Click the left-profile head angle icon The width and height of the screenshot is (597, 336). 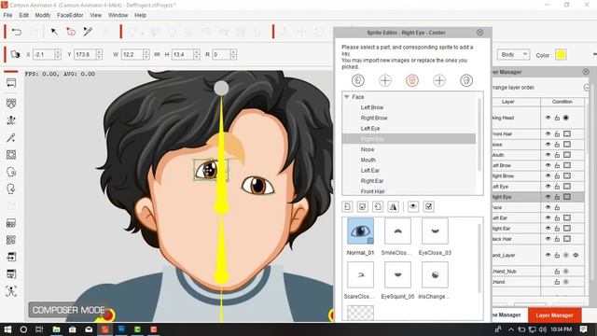pyautogui.click(x=358, y=80)
